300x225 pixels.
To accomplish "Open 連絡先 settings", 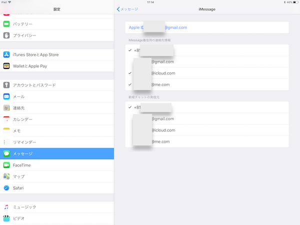I will [57, 108].
